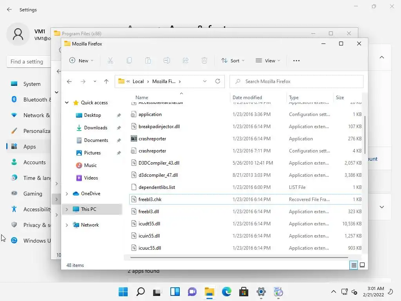The image size is (401, 301).
Task: Click the horizontal scrollbar under file list
Action: 239,257
